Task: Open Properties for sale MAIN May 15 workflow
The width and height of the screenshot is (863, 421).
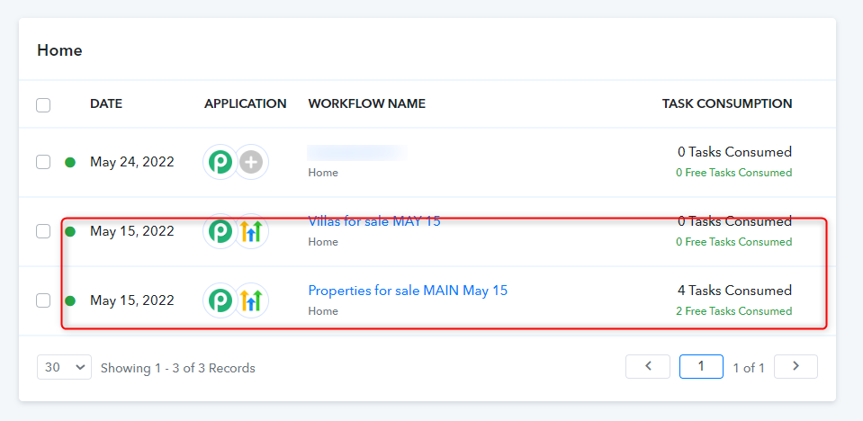Action: pos(408,291)
